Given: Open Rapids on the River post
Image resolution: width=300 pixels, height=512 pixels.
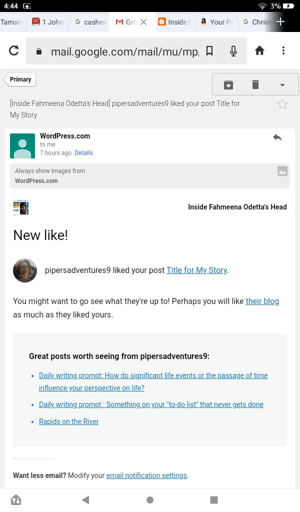Looking at the screenshot, I should [x=69, y=421].
